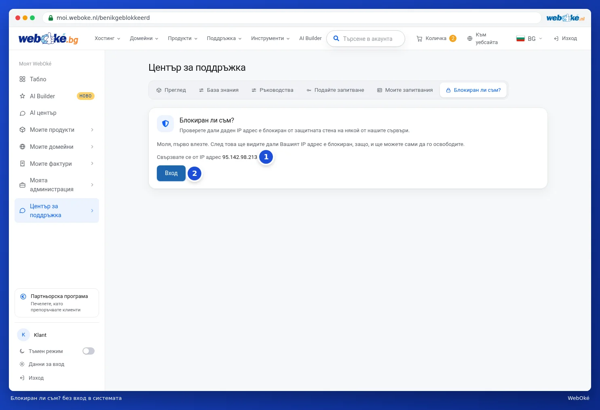
Task: Click the Bulgarian flag icon
Action: point(520,39)
